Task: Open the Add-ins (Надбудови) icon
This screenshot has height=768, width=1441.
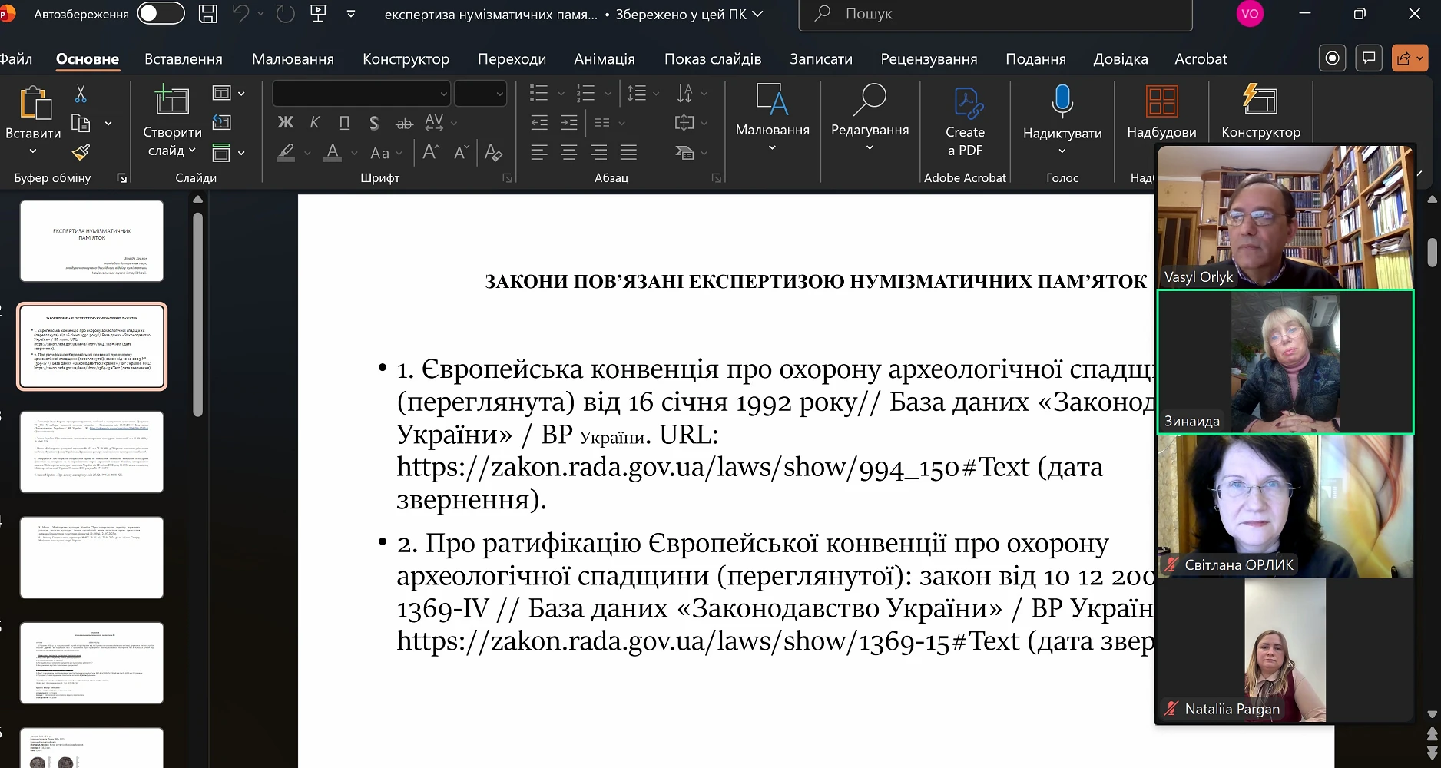Action: click(x=1161, y=102)
